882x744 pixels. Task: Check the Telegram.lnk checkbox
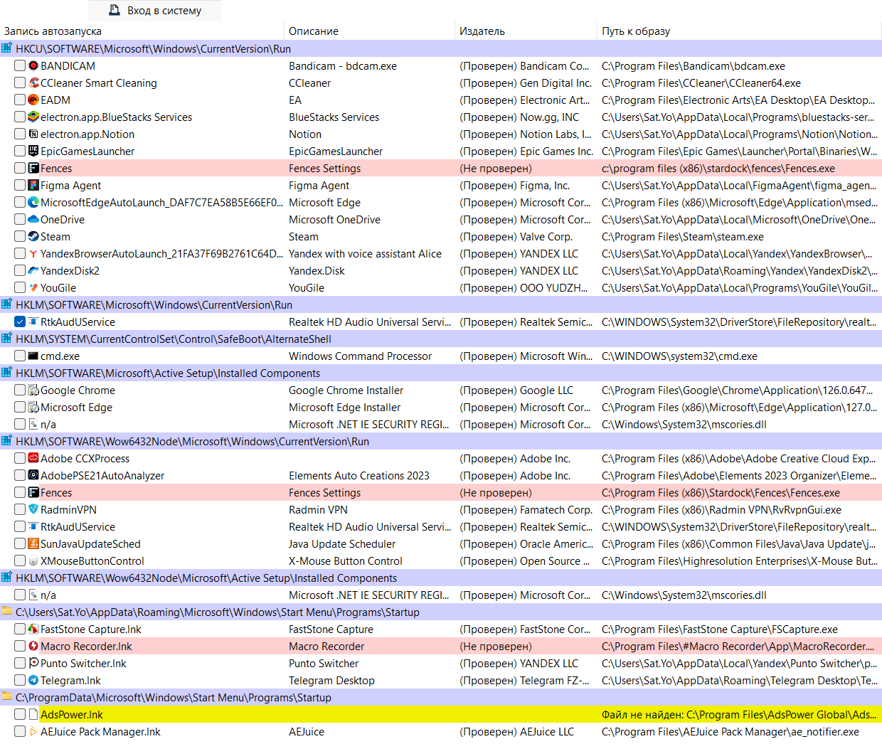pos(20,680)
